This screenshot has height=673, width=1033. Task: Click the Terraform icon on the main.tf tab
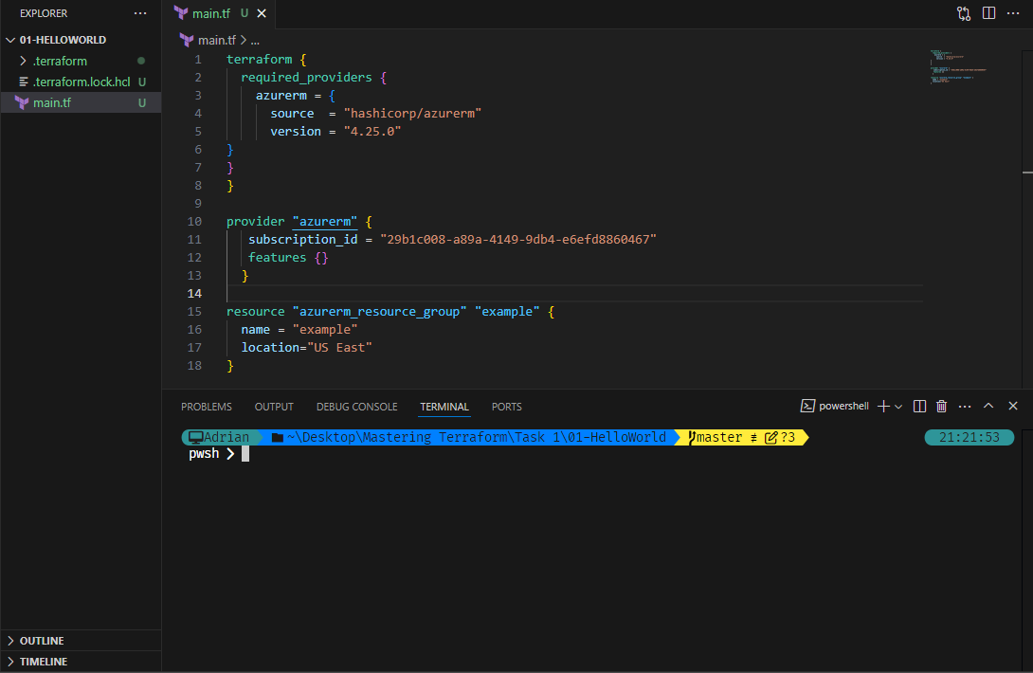click(181, 12)
